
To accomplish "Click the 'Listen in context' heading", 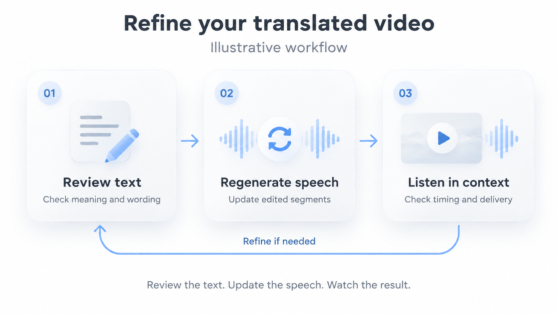I will [x=459, y=183].
